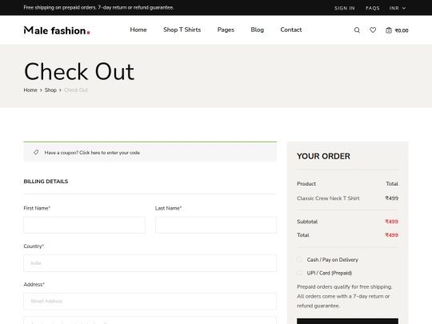Click the SIGN IN link
The height and width of the screenshot is (324, 432).
pyautogui.click(x=345, y=8)
